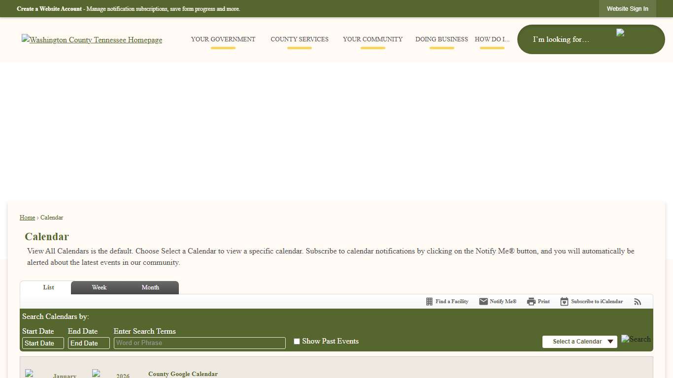Click the Subscribe to iCalendar icon
Screen dimensions: 673x378
pos(564,302)
